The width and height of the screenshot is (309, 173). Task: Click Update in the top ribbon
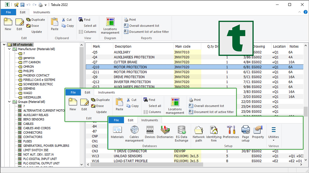click(x=37, y=32)
